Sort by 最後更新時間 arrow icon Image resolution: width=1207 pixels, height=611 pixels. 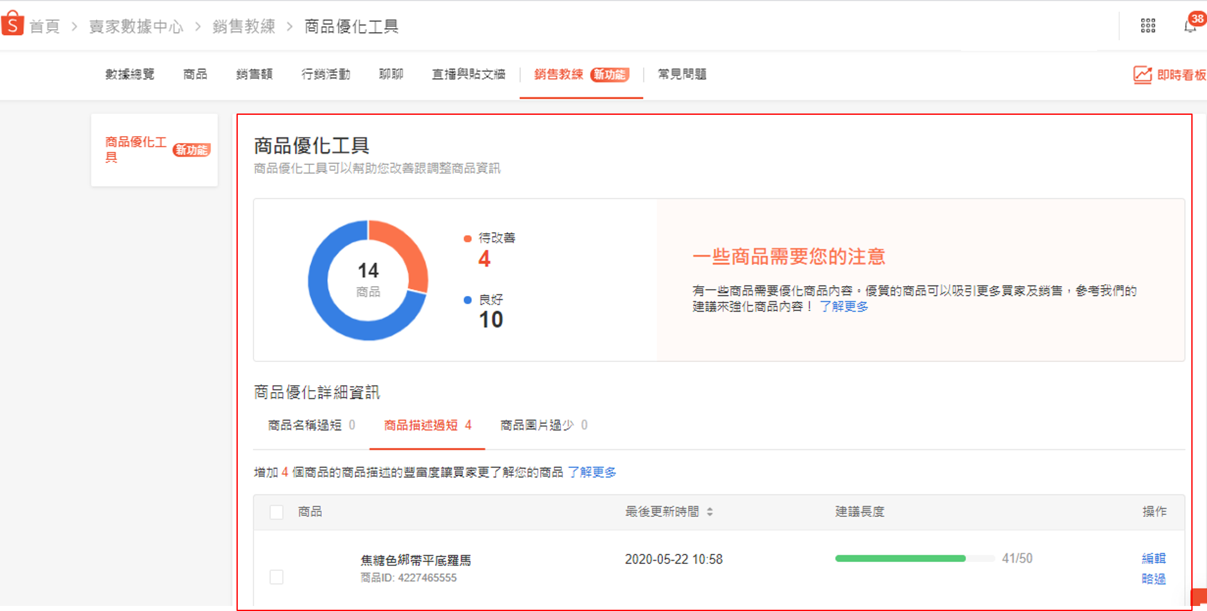point(710,512)
